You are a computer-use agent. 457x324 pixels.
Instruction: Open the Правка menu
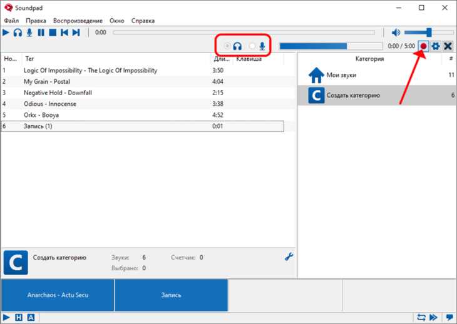pos(36,21)
